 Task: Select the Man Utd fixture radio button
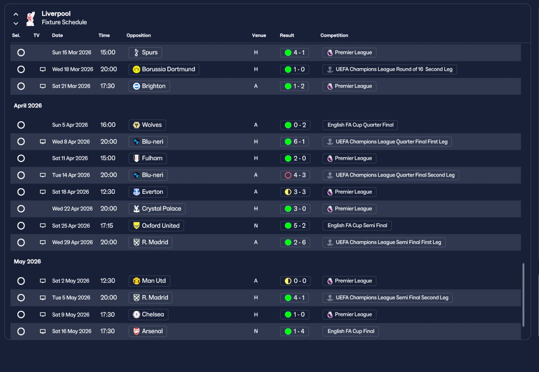[x=21, y=281]
